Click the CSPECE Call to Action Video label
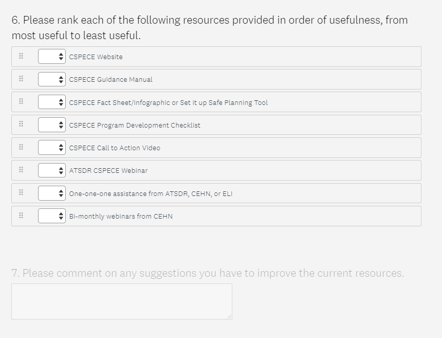This screenshot has height=338, width=442. 115,148
